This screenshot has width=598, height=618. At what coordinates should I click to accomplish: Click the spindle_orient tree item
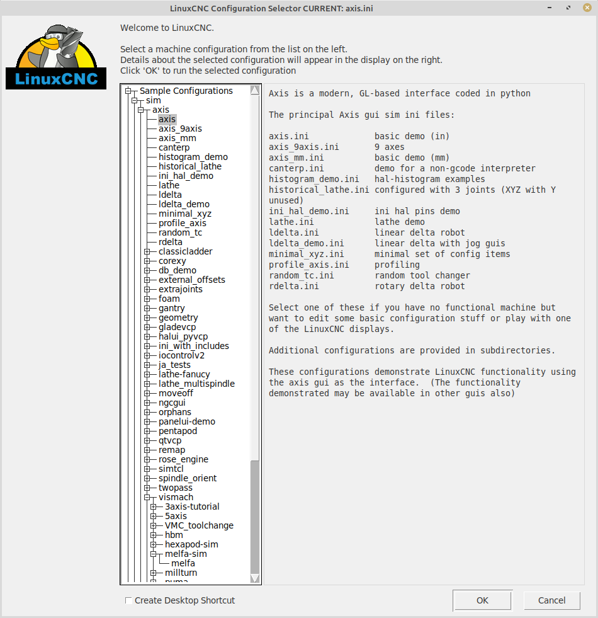(x=188, y=479)
